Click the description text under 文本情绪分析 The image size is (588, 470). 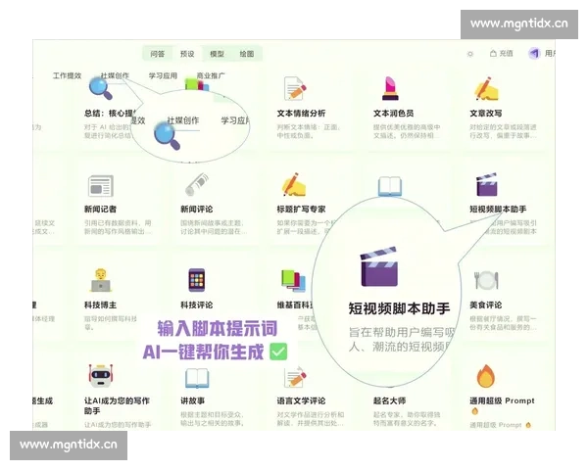(x=309, y=131)
